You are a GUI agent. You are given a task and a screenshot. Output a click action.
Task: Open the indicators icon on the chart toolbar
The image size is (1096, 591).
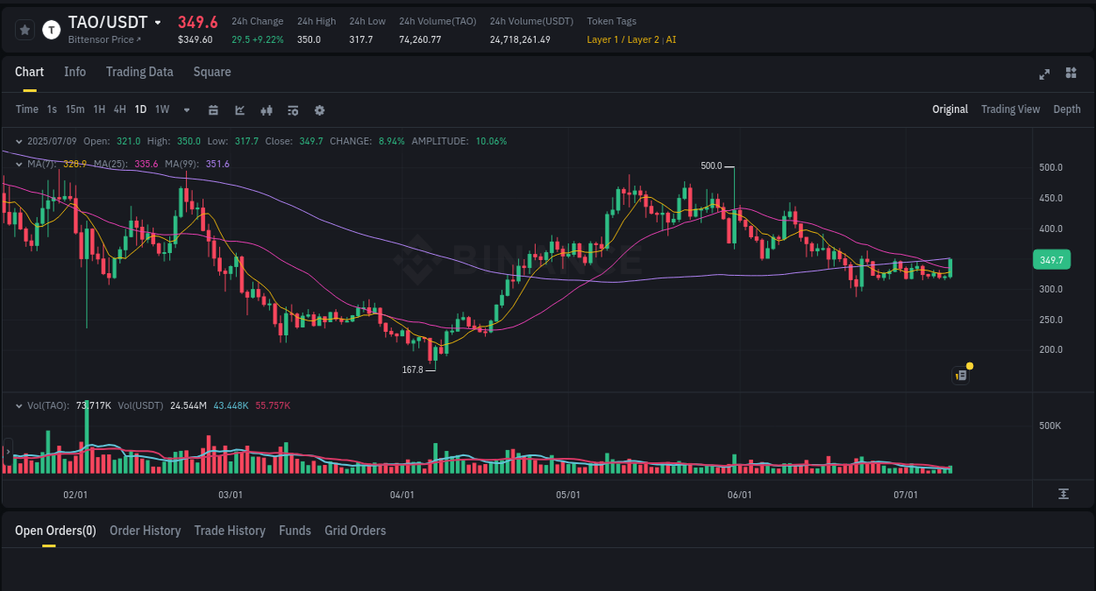(267, 109)
